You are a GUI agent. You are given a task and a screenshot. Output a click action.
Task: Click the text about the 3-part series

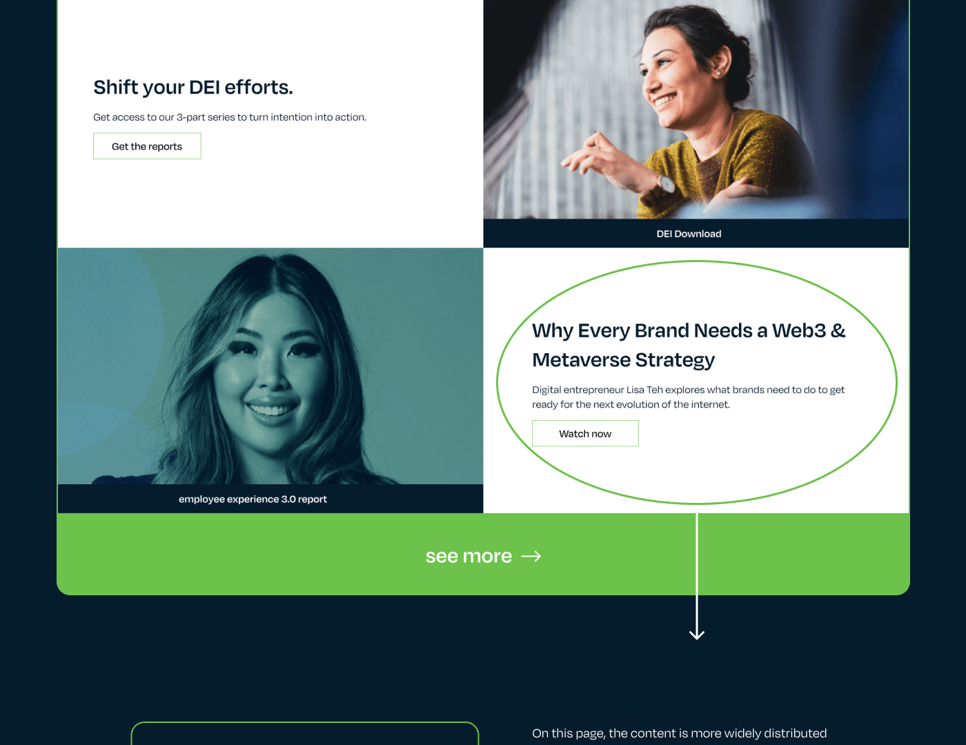click(230, 117)
